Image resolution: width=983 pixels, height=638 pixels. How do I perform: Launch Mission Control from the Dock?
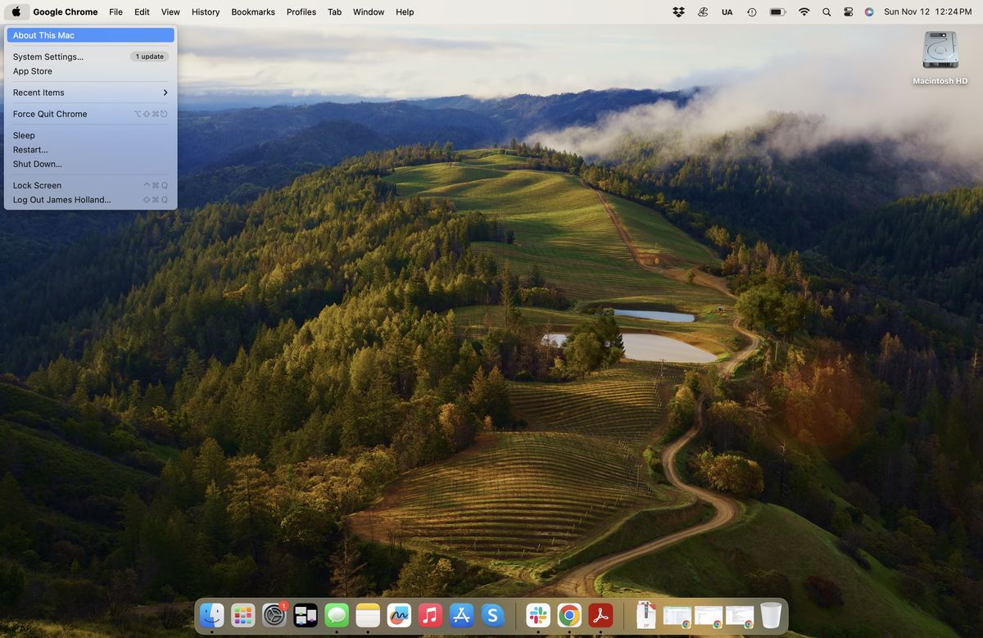(x=306, y=615)
